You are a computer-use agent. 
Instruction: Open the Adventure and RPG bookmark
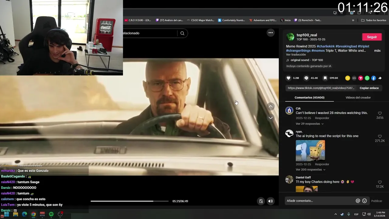(x=263, y=20)
